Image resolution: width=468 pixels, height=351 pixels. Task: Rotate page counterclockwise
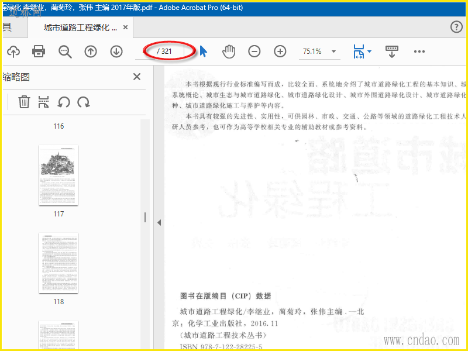[64, 102]
